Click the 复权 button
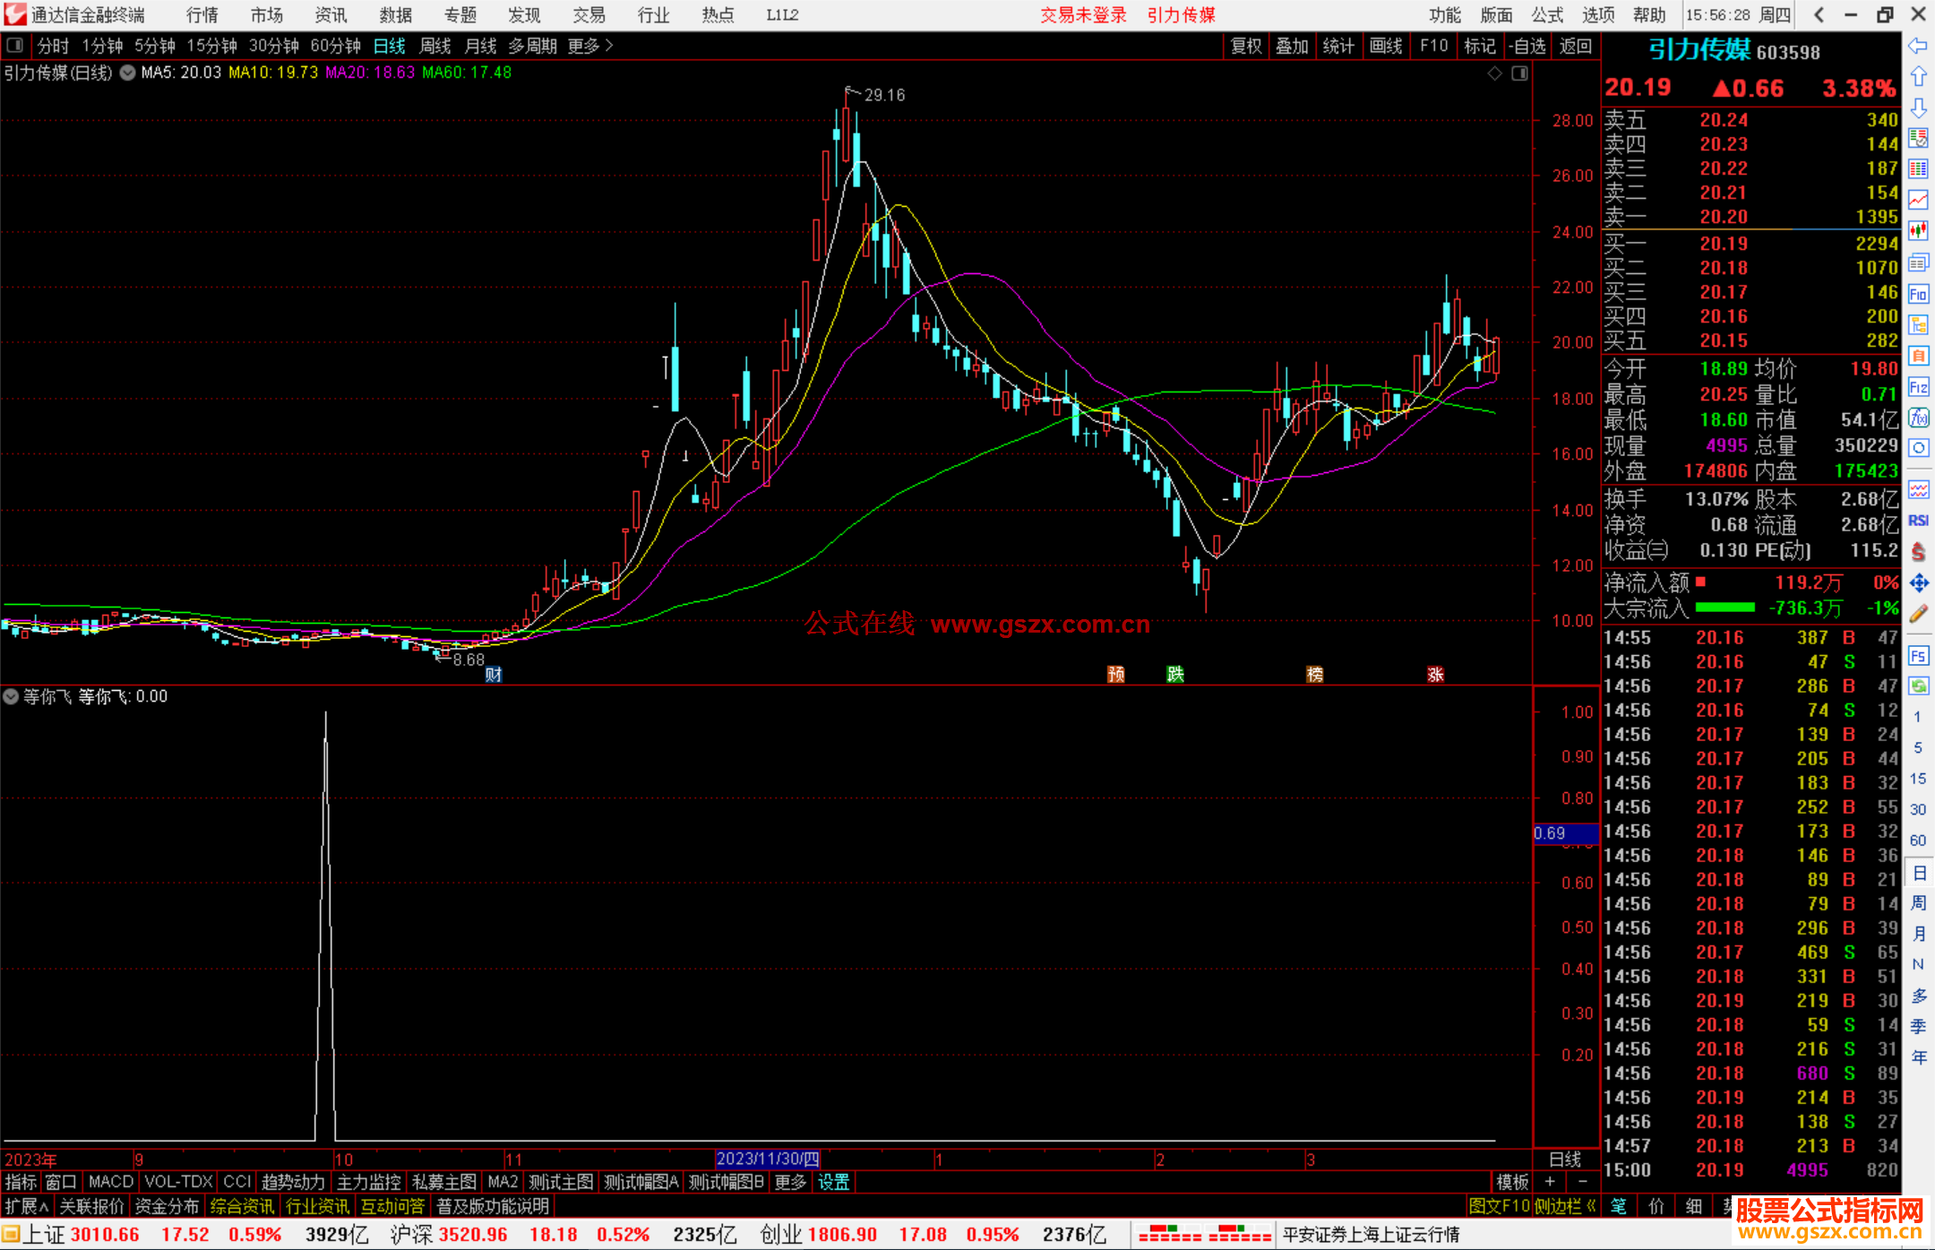Viewport: 1935px width, 1250px height. (x=1246, y=45)
